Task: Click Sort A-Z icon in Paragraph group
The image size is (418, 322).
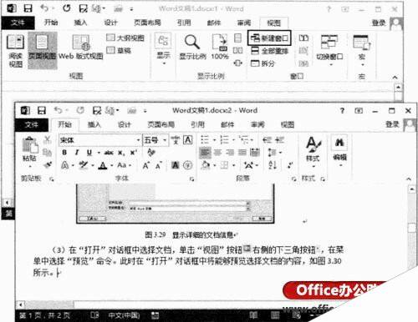Action: 273,165
